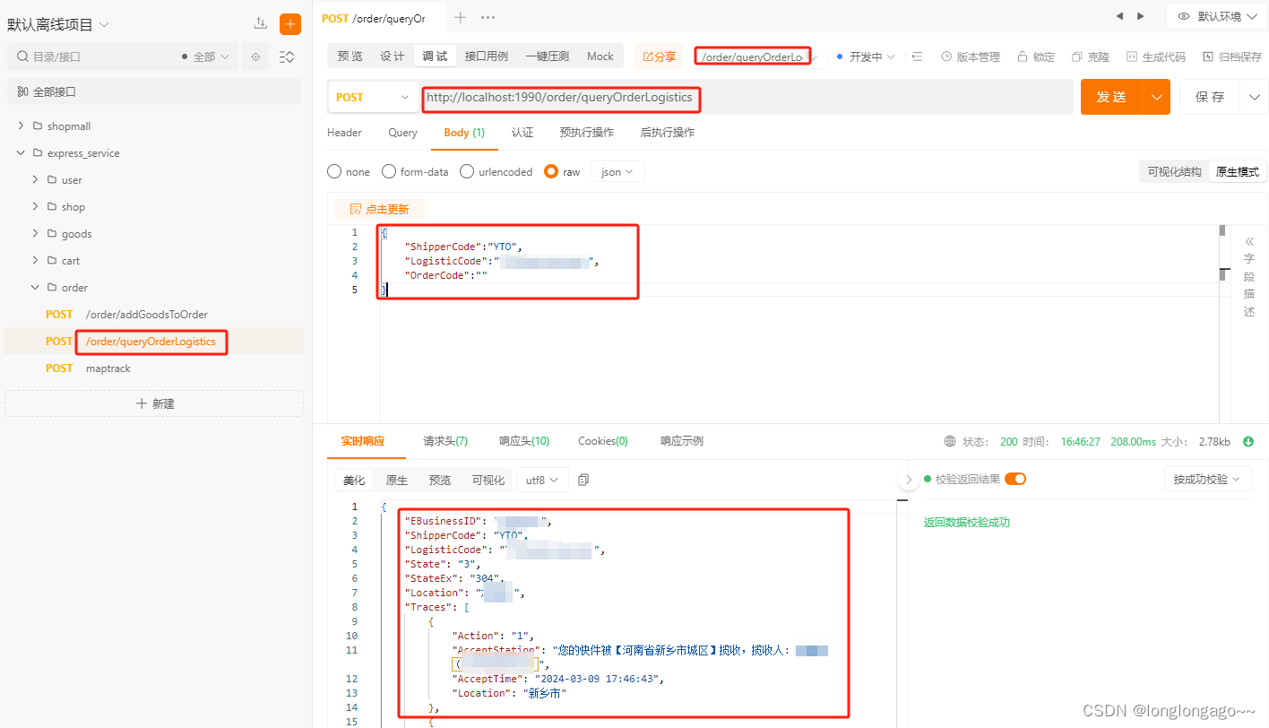Click the request URL input field
The height and width of the screenshot is (728, 1269).
[746, 97]
